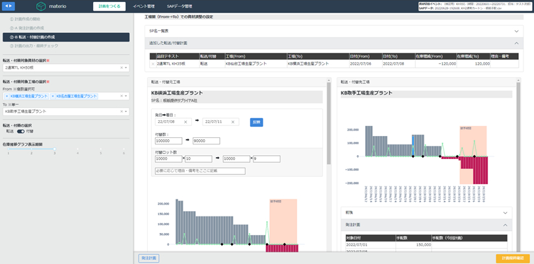The height and width of the screenshot is (264, 534).
Task: Open the イベント管理 tab
Action: coord(144,7)
